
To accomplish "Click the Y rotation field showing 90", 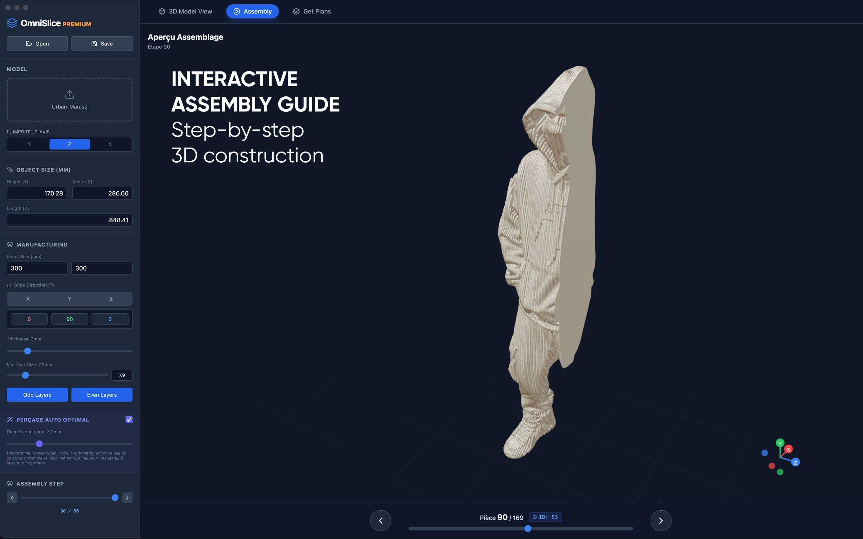I will click(x=69, y=319).
